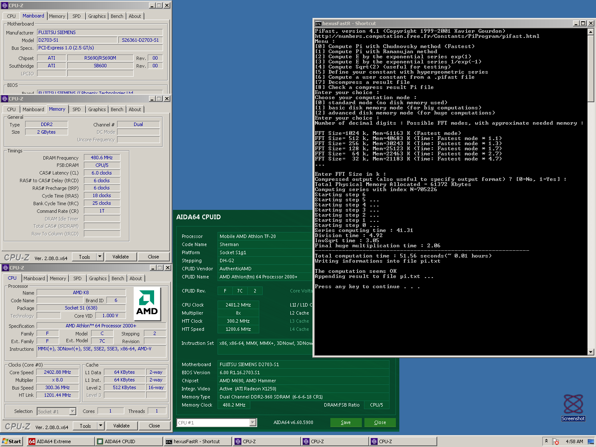Open the Windows Start button

[11, 441]
